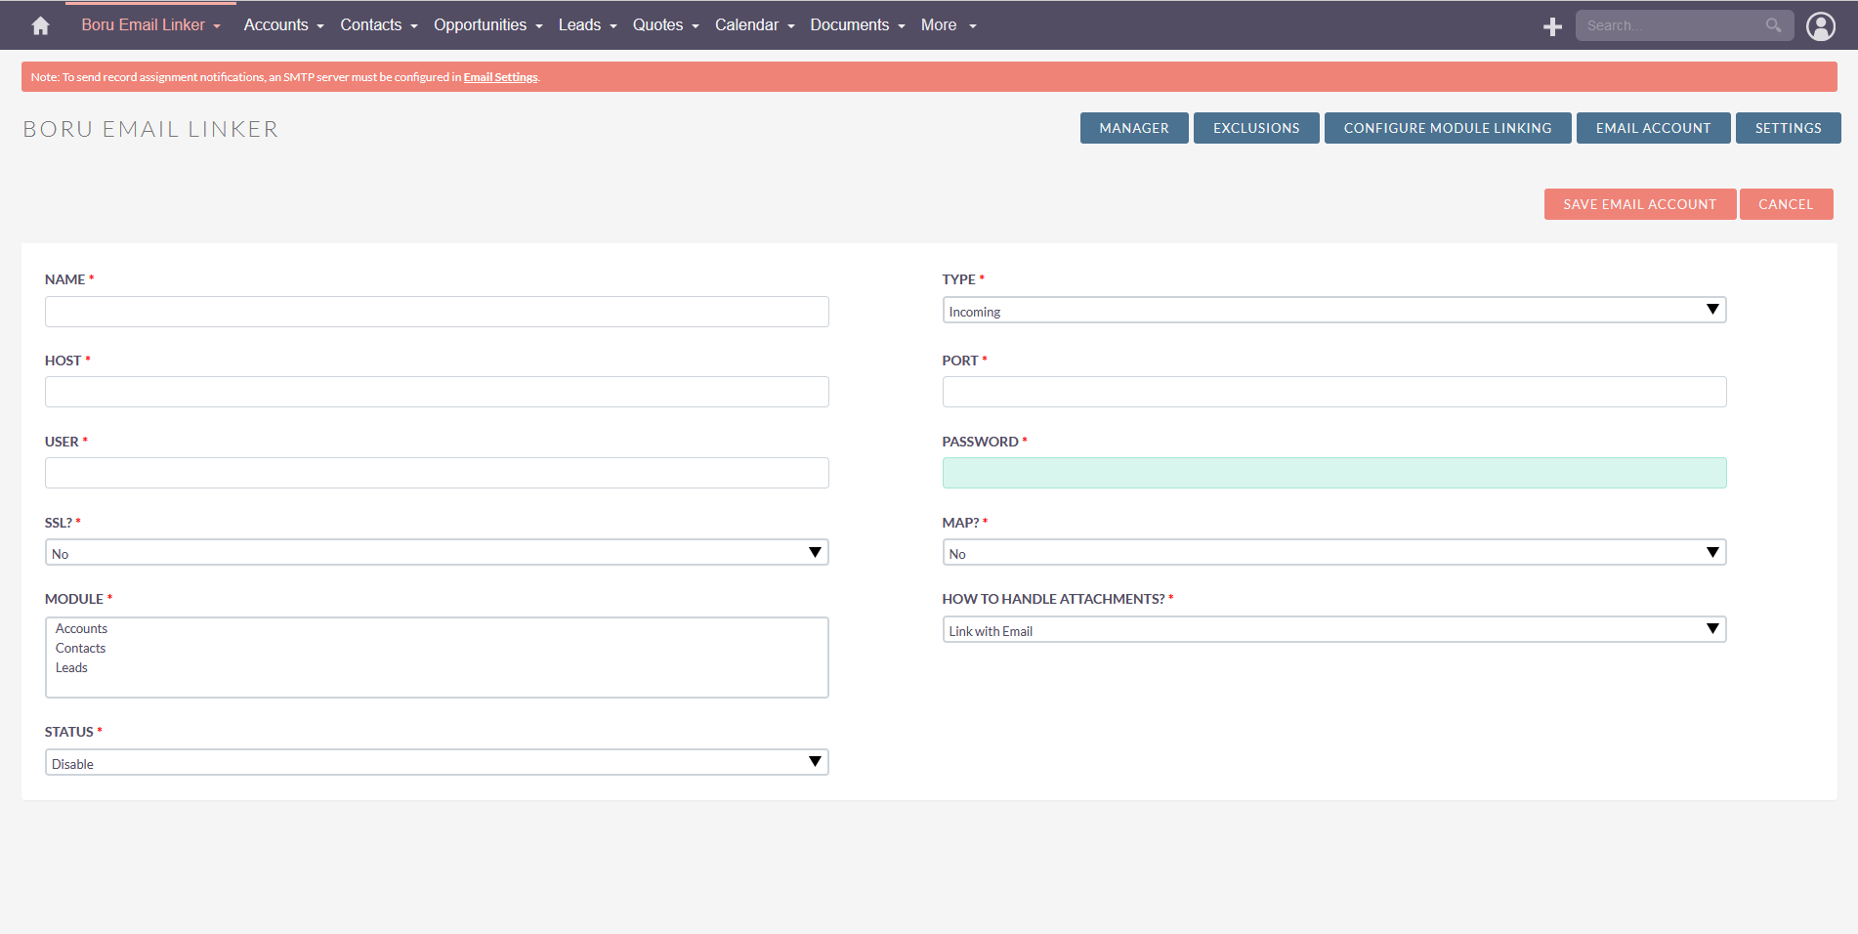The height and width of the screenshot is (934, 1858).
Task: Focus the Port input field
Action: tap(1334, 392)
